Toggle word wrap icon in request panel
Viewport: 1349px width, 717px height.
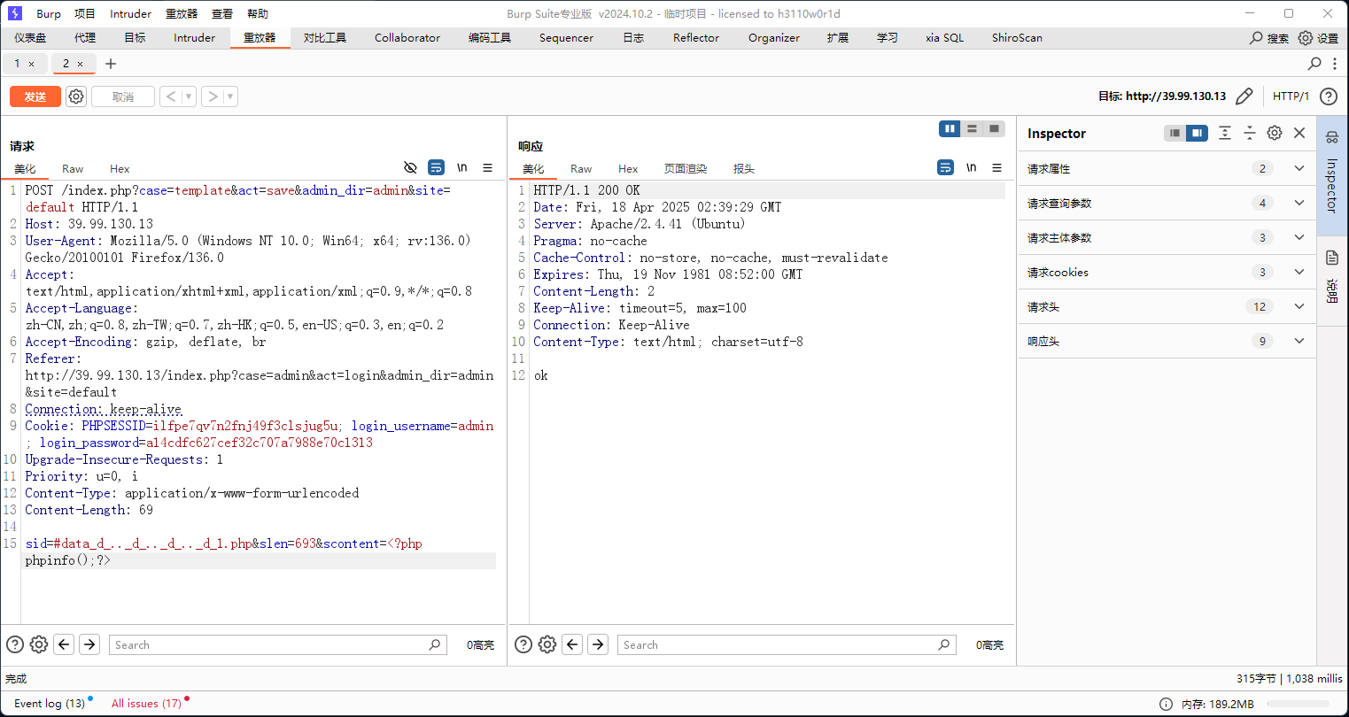(436, 167)
